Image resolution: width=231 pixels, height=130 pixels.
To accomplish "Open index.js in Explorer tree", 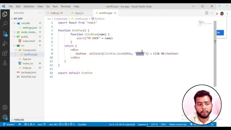I will (x=27, y=68).
